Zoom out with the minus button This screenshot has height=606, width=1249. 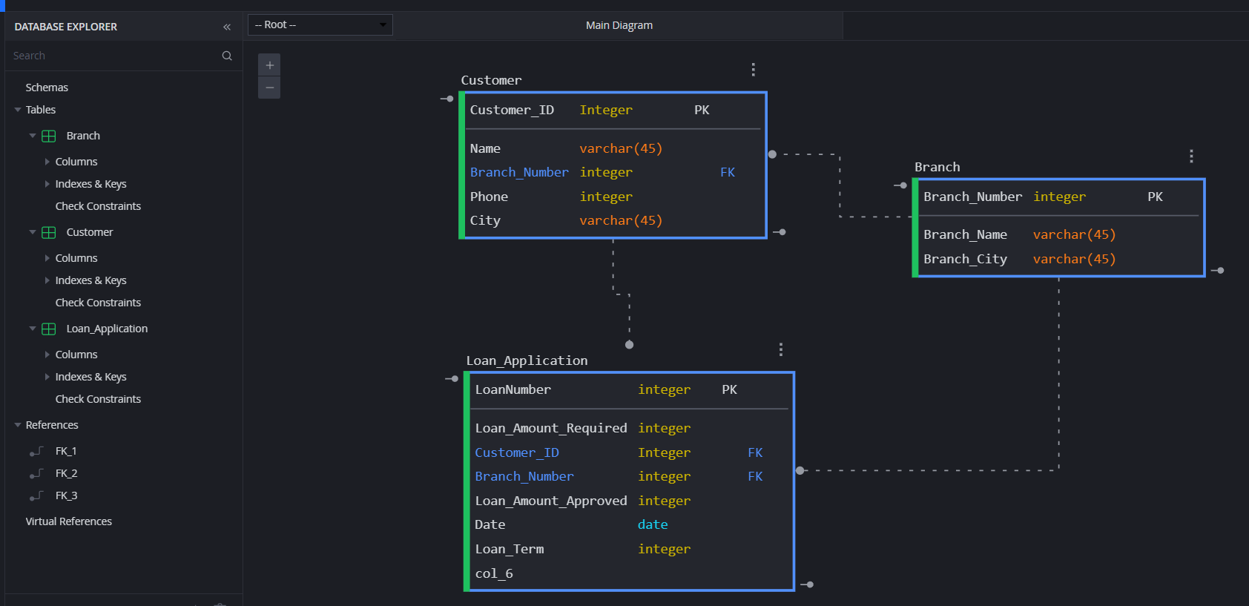point(269,88)
